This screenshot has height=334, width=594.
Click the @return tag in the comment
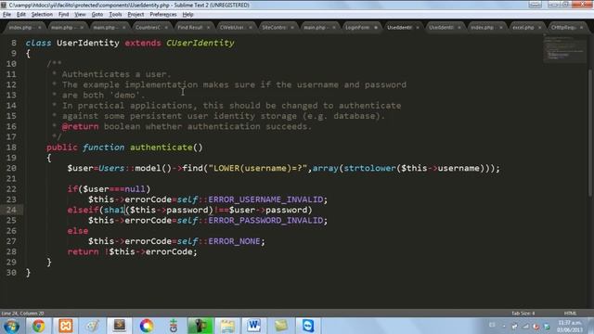[x=81, y=126]
